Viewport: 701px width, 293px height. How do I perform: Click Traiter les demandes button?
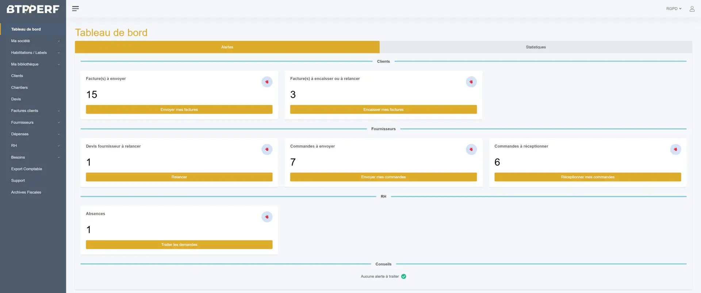(179, 245)
